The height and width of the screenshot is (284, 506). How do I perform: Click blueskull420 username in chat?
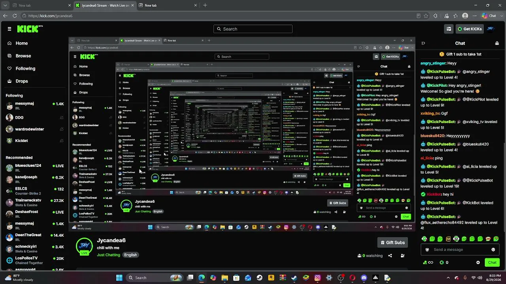pyautogui.click(x=432, y=136)
